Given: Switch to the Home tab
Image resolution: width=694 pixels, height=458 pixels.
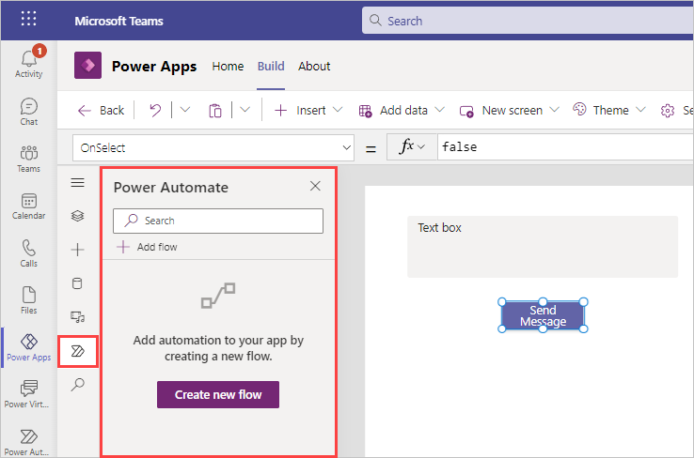Looking at the screenshot, I should tap(228, 67).
